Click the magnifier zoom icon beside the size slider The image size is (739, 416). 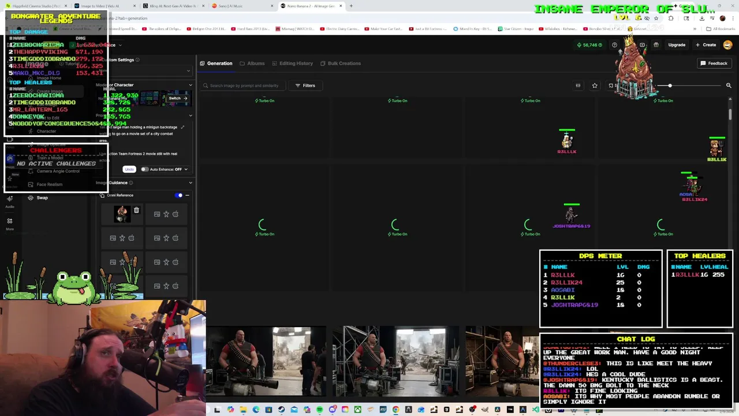click(729, 86)
